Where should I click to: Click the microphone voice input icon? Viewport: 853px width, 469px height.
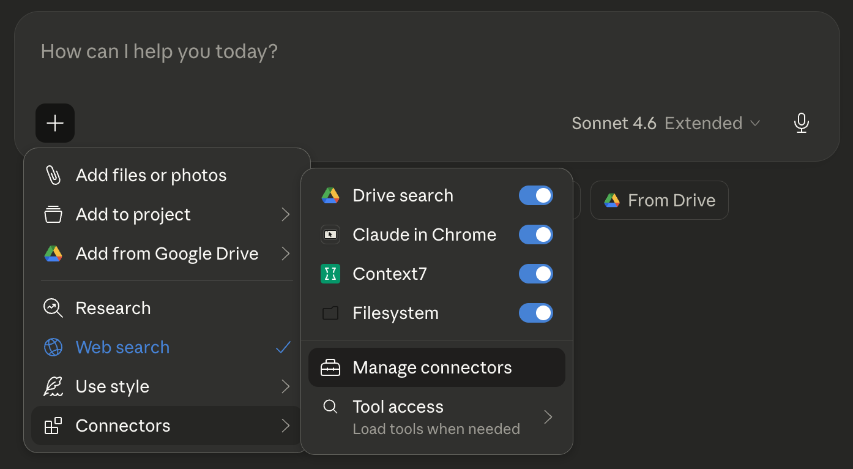coord(801,123)
